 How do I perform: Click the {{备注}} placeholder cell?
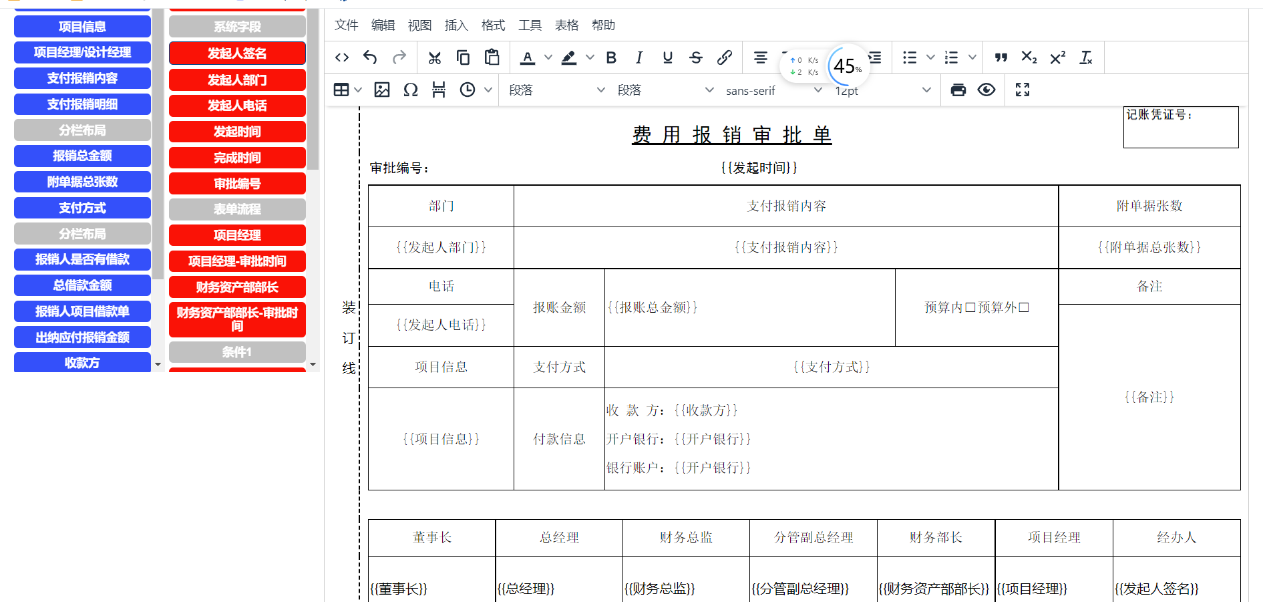click(x=1149, y=397)
